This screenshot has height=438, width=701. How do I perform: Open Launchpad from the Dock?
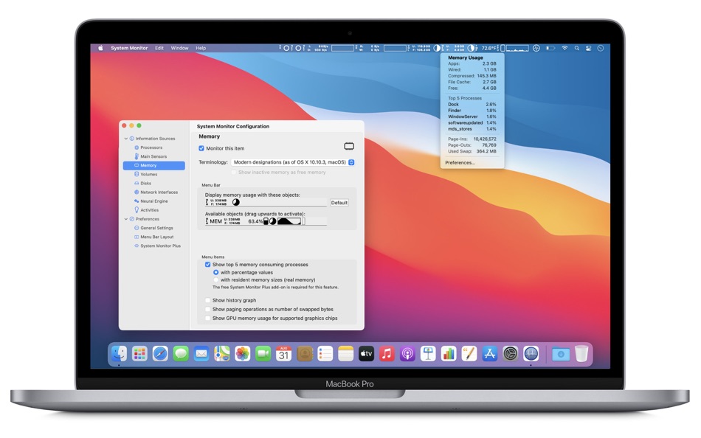(139, 354)
